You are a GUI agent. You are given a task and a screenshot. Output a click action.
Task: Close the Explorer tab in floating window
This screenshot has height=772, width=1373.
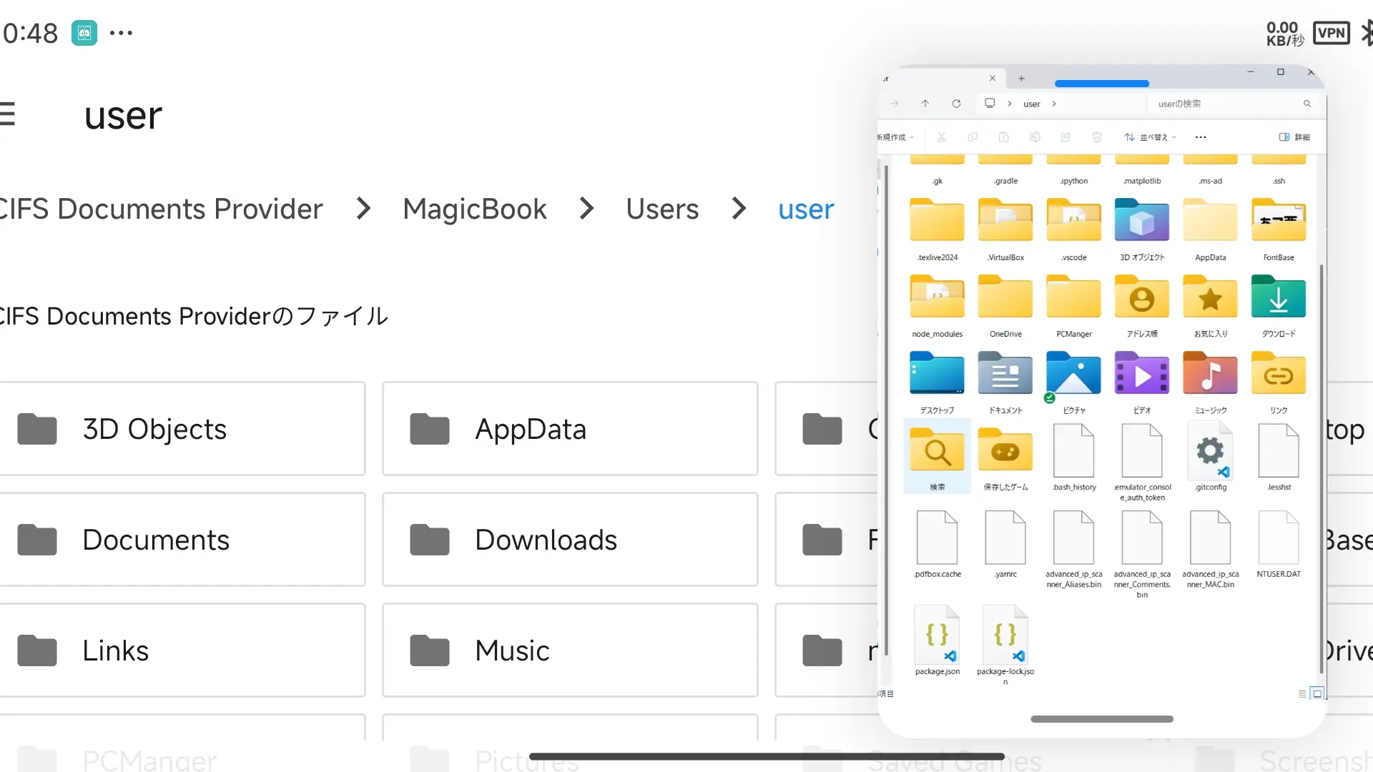993,79
